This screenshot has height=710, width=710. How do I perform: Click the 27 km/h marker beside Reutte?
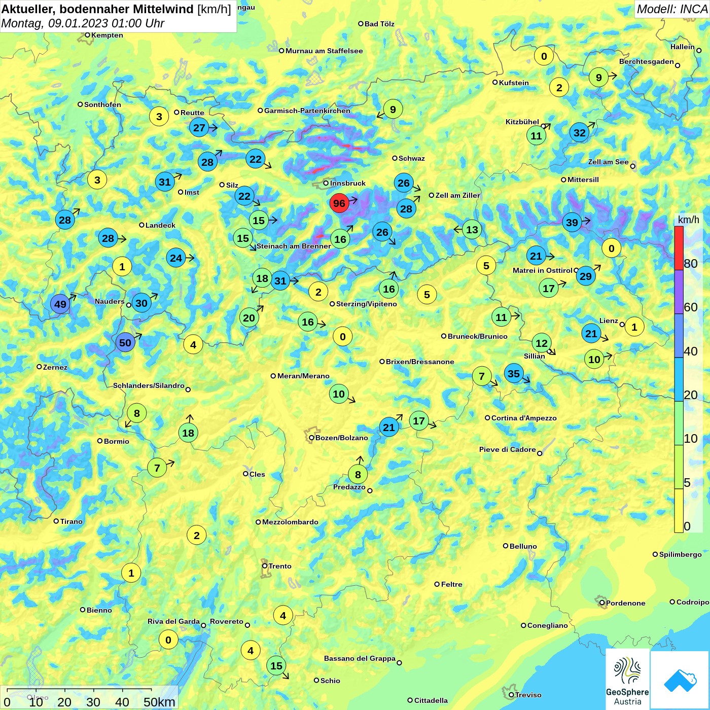click(199, 127)
